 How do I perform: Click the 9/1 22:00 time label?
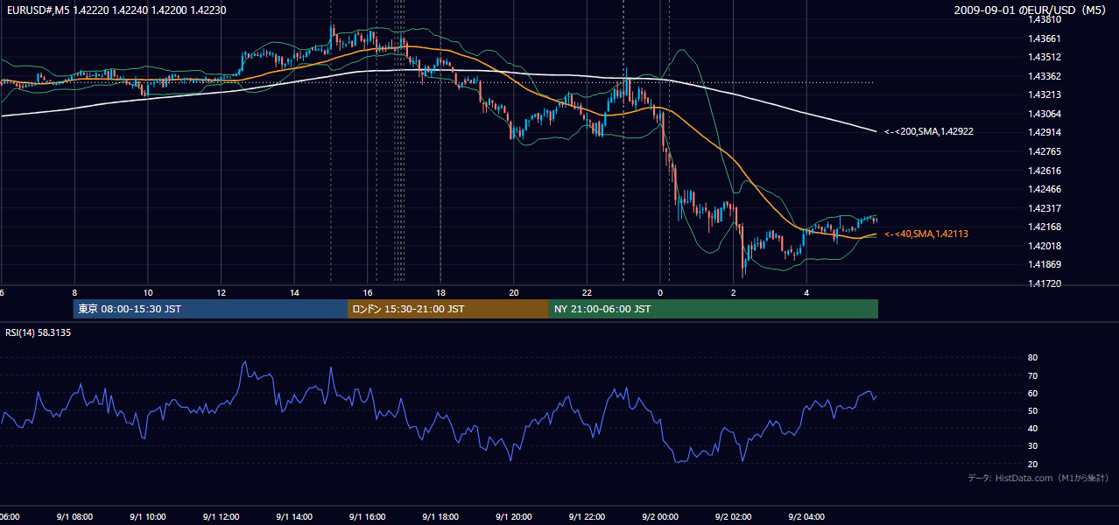point(587,517)
